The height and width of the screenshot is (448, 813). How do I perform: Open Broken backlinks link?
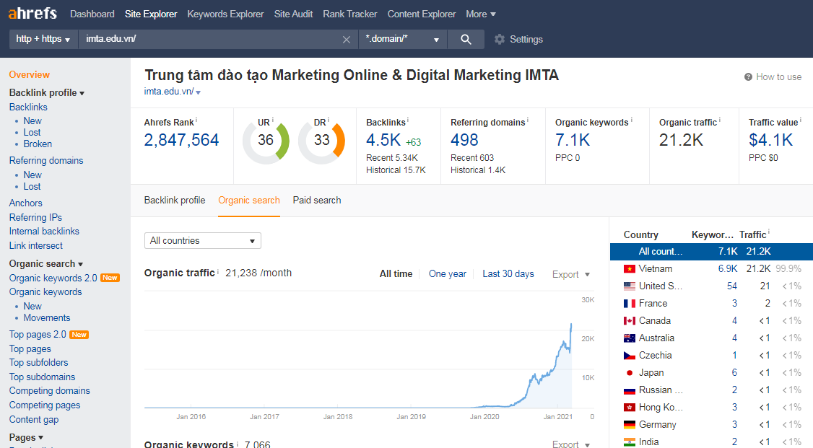coord(38,144)
